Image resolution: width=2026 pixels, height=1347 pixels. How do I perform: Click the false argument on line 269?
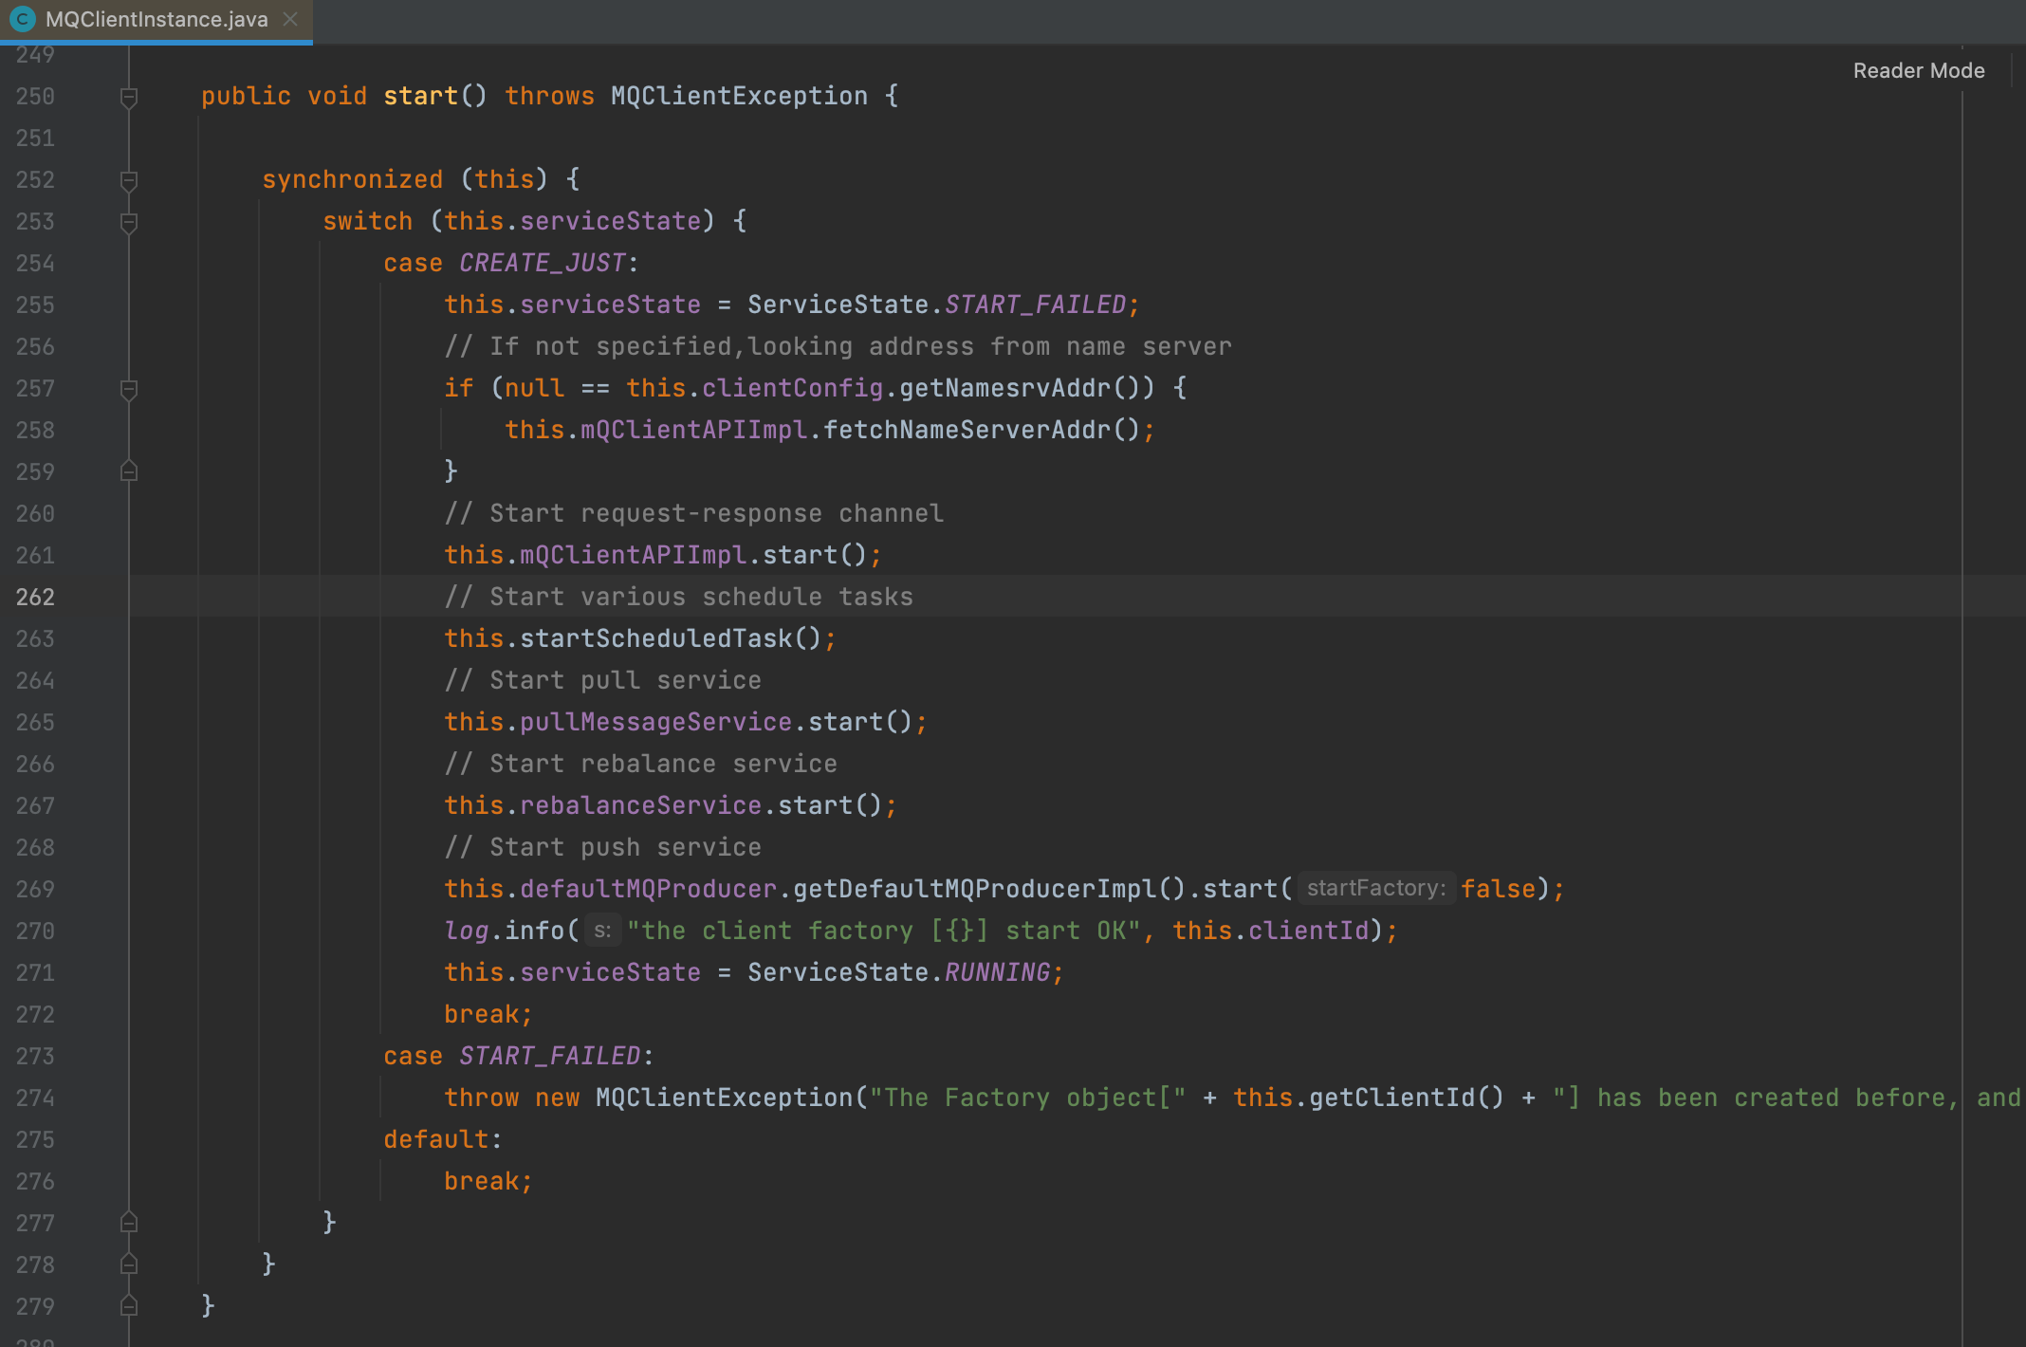pyautogui.click(x=1498, y=889)
